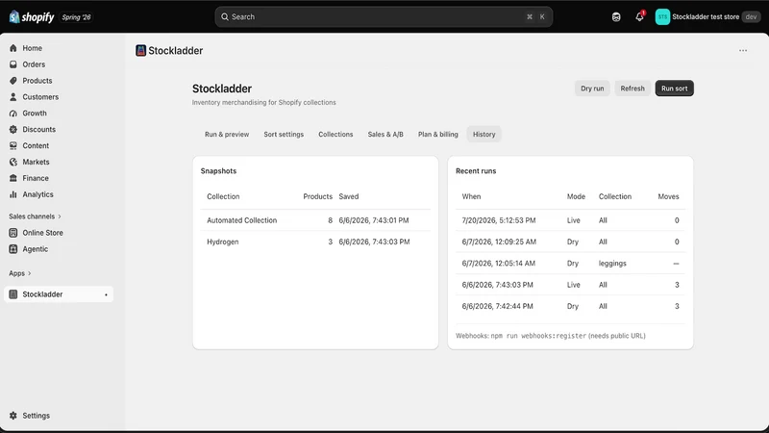Screen dimensions: 769x433
Task: Click the Stockladder logo in page header
Action: tap(140, 51)
